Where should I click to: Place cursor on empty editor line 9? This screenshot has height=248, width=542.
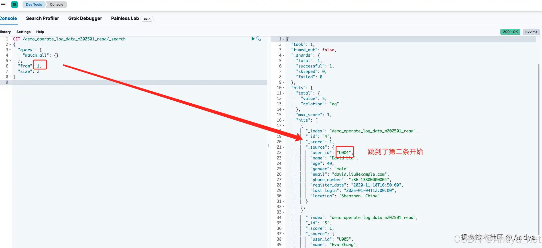tap(139, 82)
